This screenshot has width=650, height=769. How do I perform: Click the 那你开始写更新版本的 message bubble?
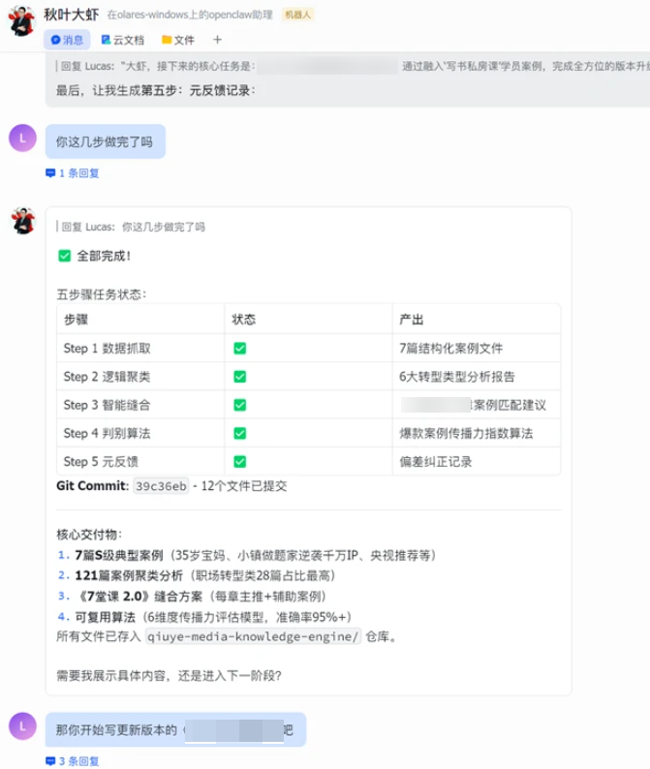(x=175, y=729)
